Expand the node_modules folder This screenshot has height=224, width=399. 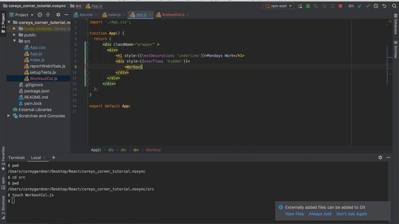coord(14,29)
